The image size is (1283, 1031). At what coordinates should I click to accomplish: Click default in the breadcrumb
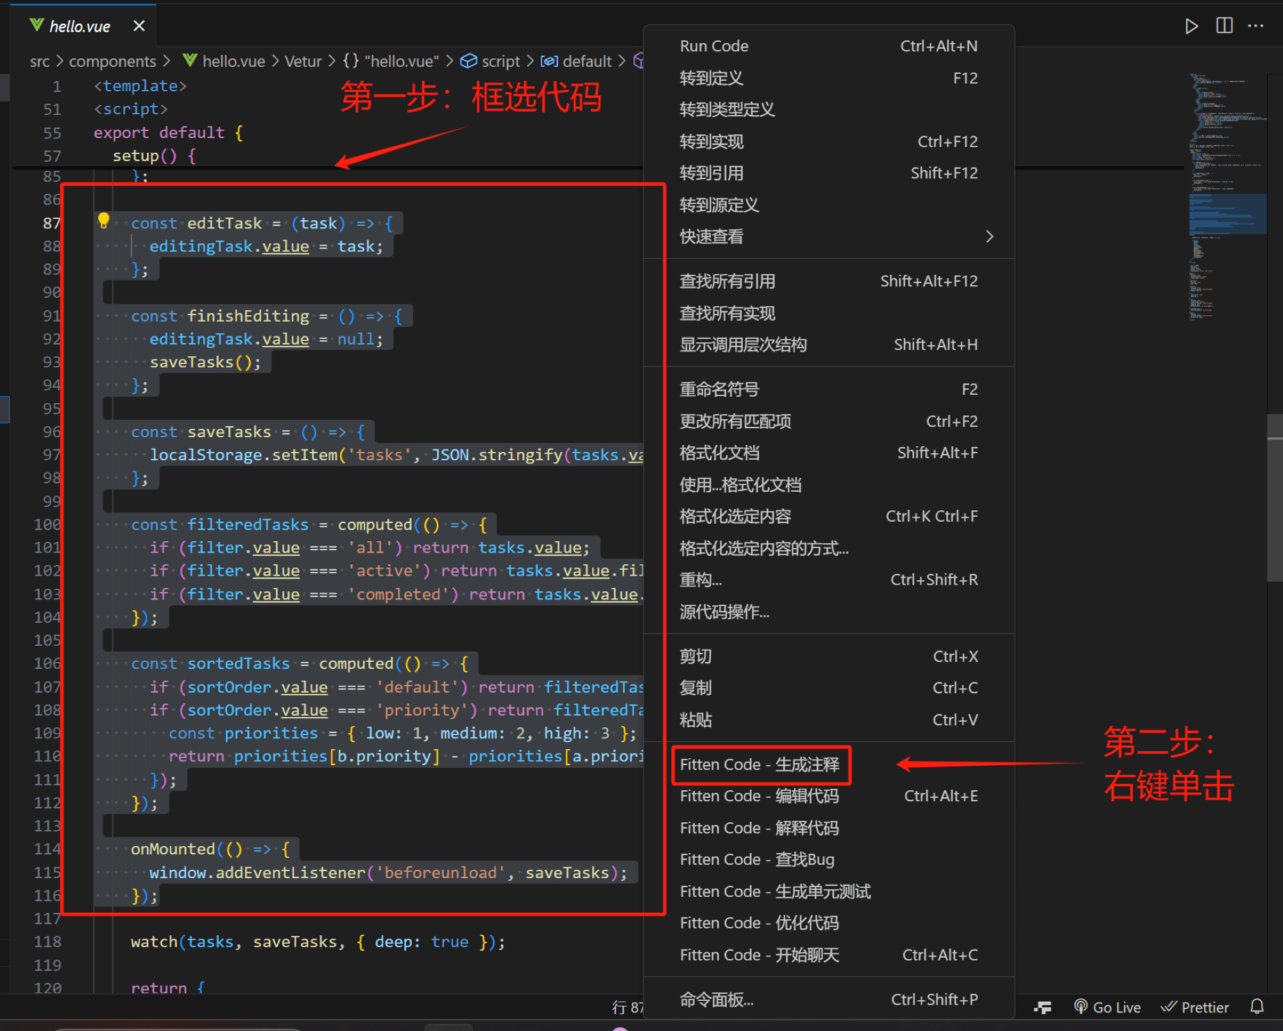click(x=577, y=62)
